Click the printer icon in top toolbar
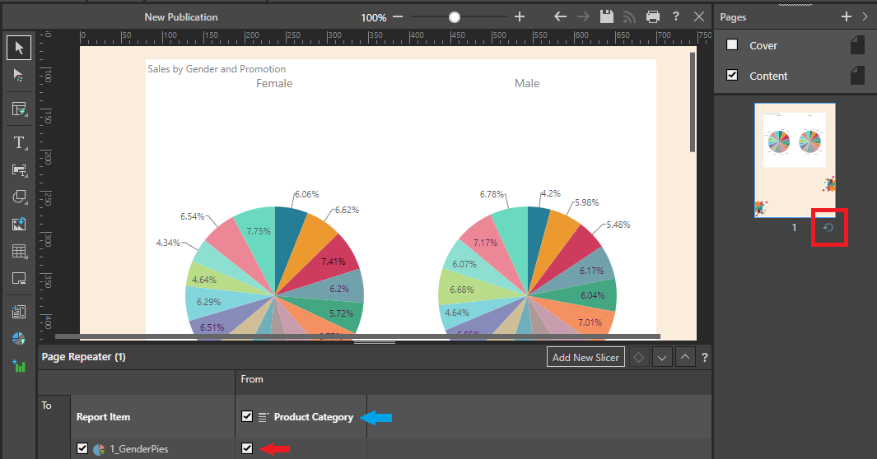 coord(653,16)
